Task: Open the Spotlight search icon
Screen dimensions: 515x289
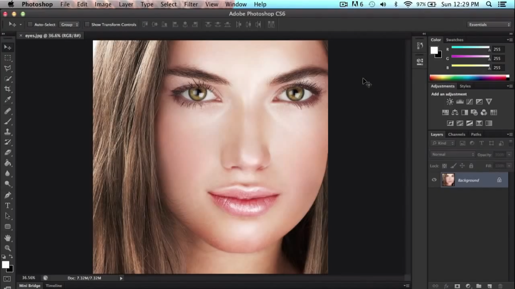Action: click(x=489, y=4)
